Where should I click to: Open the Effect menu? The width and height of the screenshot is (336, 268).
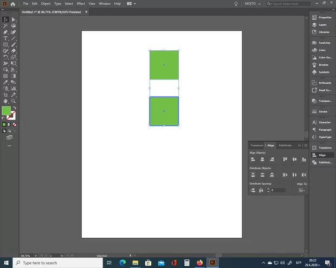pos(81,4)
